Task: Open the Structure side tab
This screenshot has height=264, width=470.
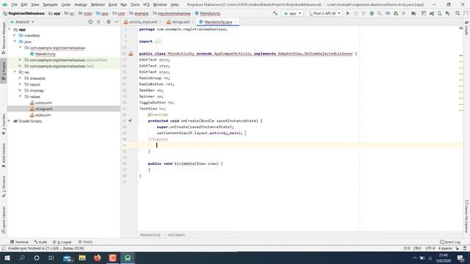Action: point(4,186)
